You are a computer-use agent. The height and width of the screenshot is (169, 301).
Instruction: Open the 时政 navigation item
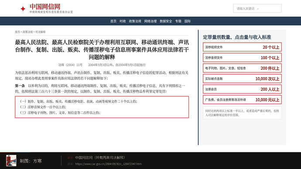123,21
